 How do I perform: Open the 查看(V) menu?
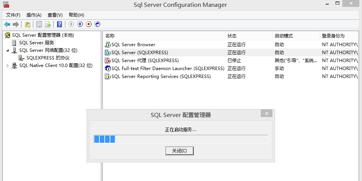coord(55,15)
